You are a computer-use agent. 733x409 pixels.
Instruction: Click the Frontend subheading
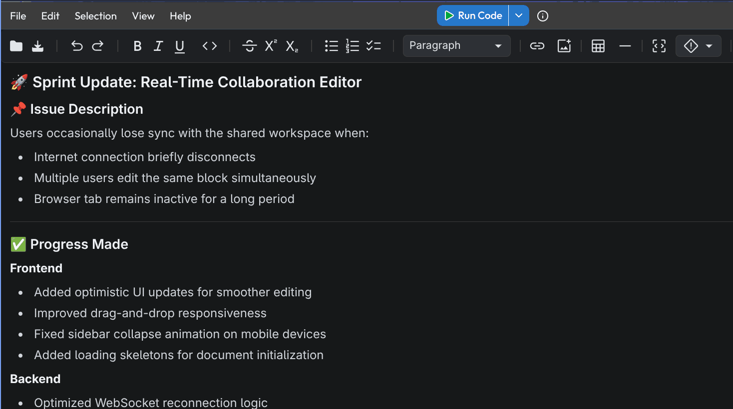pyautogui.click(x=36, y=268)
